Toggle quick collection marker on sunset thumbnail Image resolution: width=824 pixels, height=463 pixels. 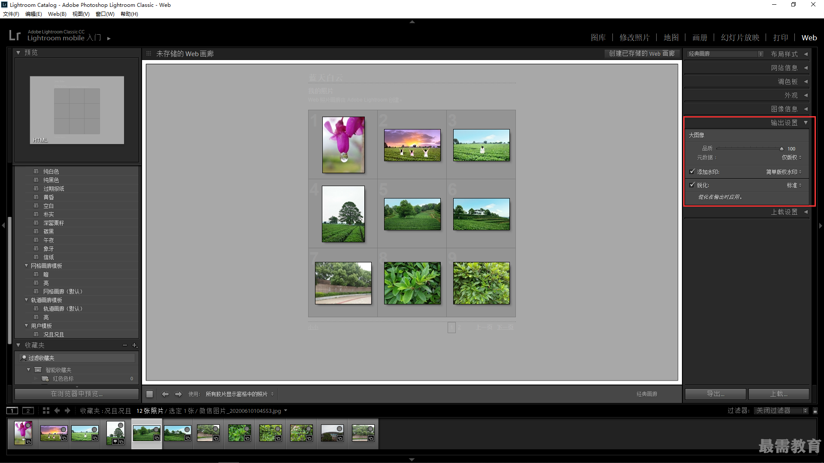tap(64, 430)
